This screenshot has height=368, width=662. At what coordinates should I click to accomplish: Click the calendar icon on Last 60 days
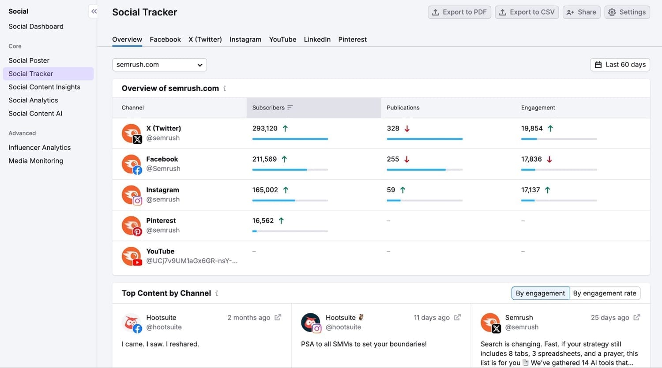click(x=598, y=64)
